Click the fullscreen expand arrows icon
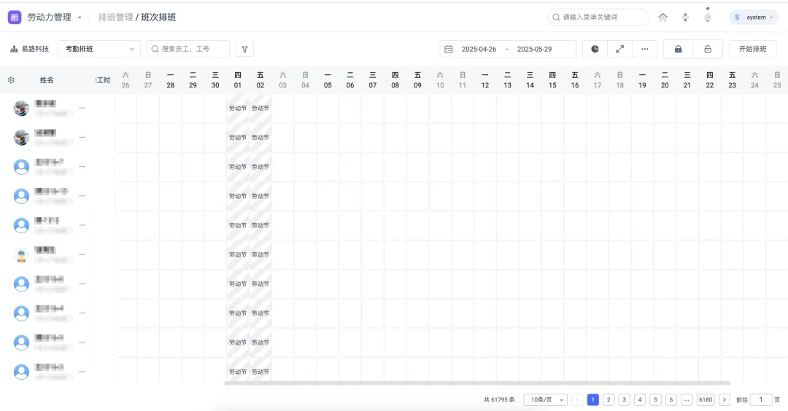This screenshot has width=788, height=411. coord(619,49)
